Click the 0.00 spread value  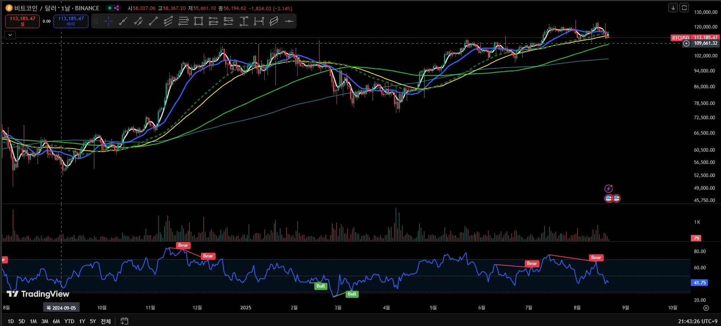(47, 21)
